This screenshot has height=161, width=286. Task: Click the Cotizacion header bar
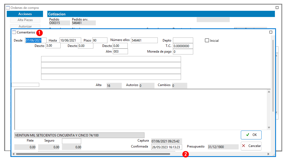coord(161,14)
